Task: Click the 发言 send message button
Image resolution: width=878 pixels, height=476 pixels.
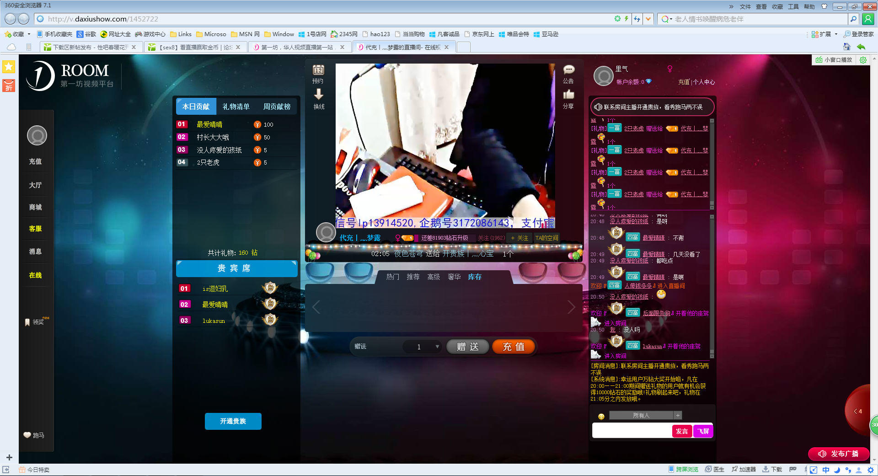Action: [x=682, y=431]
